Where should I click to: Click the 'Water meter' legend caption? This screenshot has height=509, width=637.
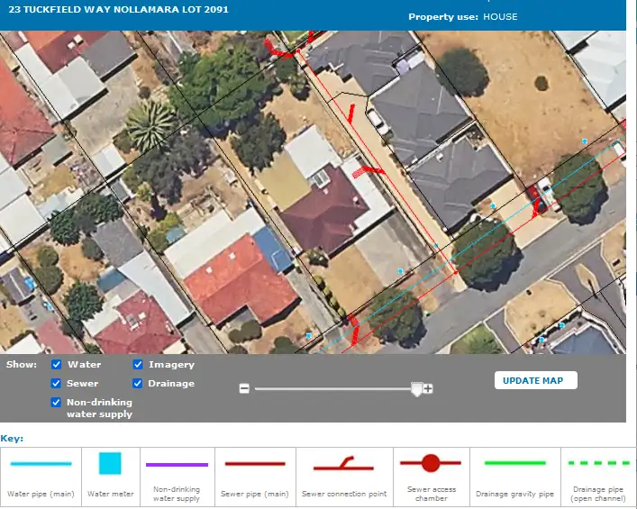(111, 494)
